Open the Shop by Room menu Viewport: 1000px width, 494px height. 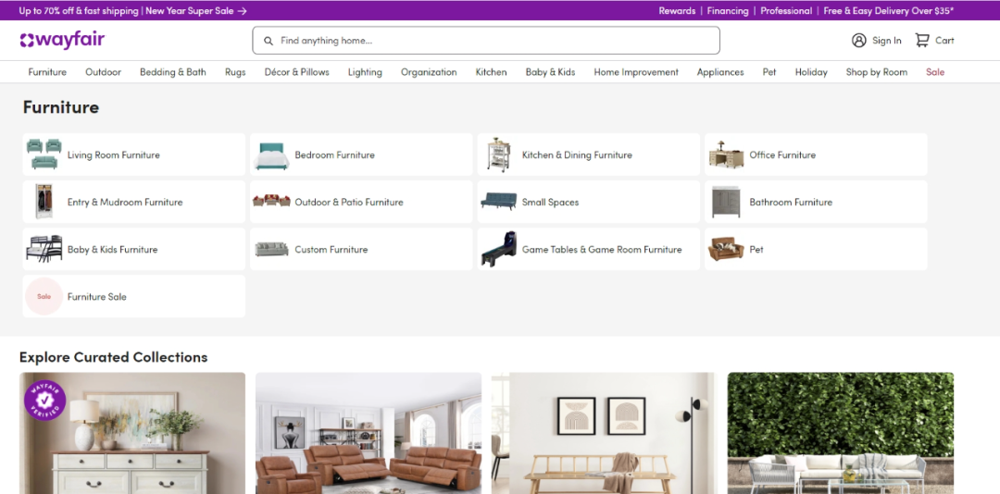pos(876,72)
